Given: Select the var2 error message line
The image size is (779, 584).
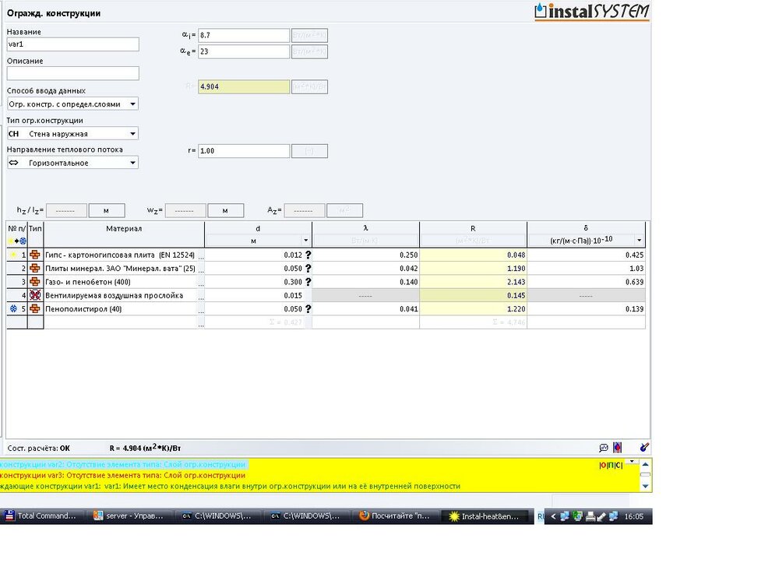Looking at the screenshot, I should [123, 465].
